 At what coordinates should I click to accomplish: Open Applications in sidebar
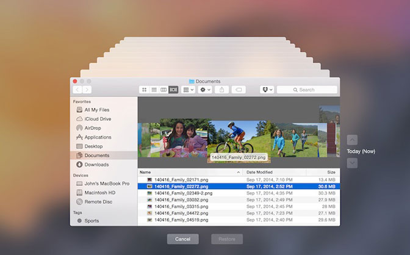point(104,137)
